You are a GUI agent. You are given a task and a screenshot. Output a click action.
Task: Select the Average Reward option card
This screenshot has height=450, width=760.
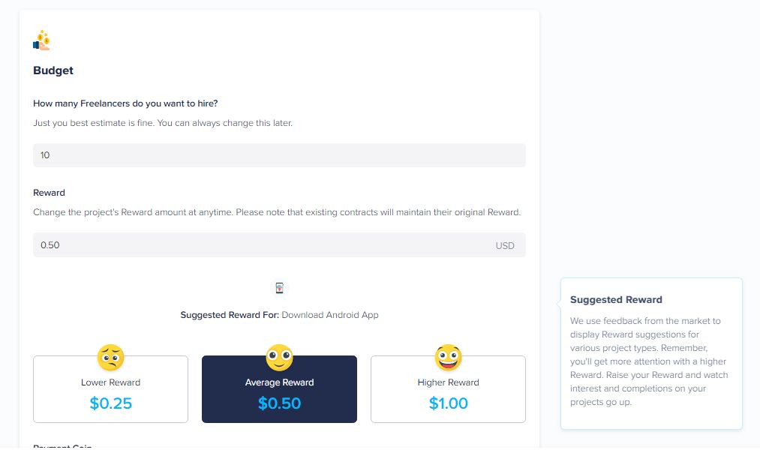(x=279, y=390)
